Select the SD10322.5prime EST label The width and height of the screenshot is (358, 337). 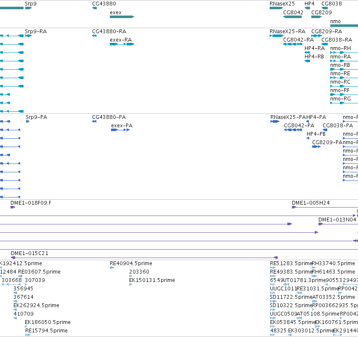pos(291,305)
